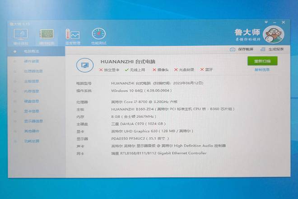
Task: Click the round computer monitor icon beside HUANANZHI
Action: [85, 65]
